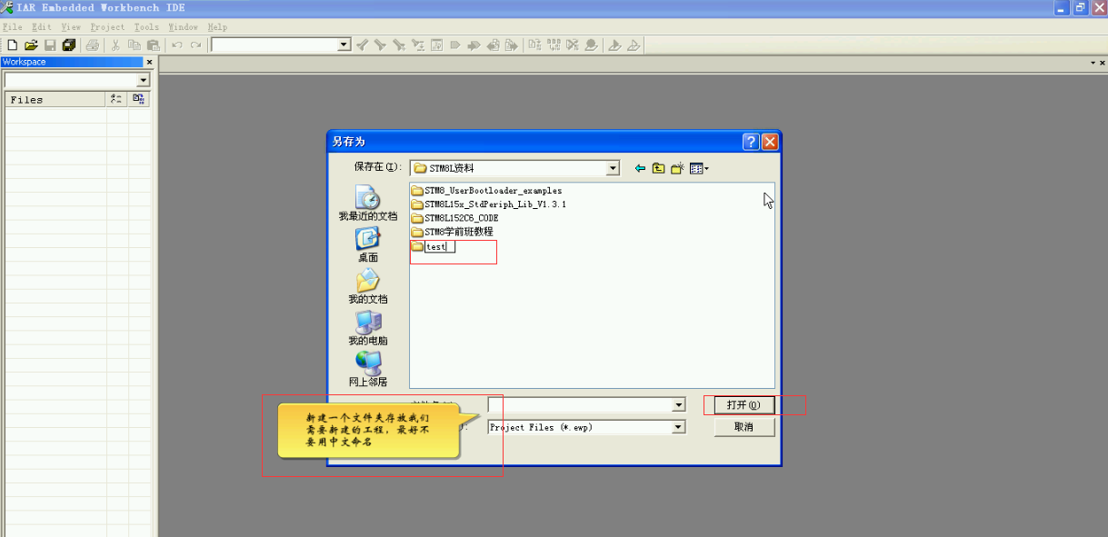Expand the 保存在 location dropdown
This screenshot has height=537, width=1108.
click(613, 168)
